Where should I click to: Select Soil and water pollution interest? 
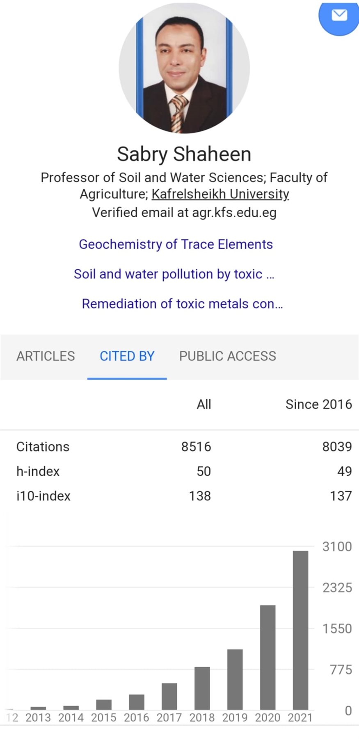(x=174, y=274)
